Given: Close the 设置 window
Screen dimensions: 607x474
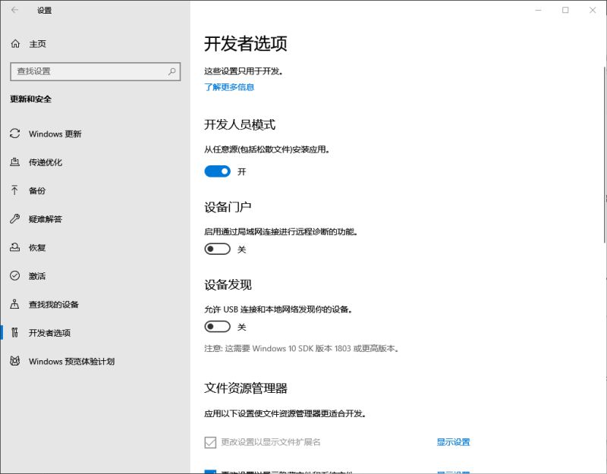Looking at the screenshot, I should [x=593, y=10].
